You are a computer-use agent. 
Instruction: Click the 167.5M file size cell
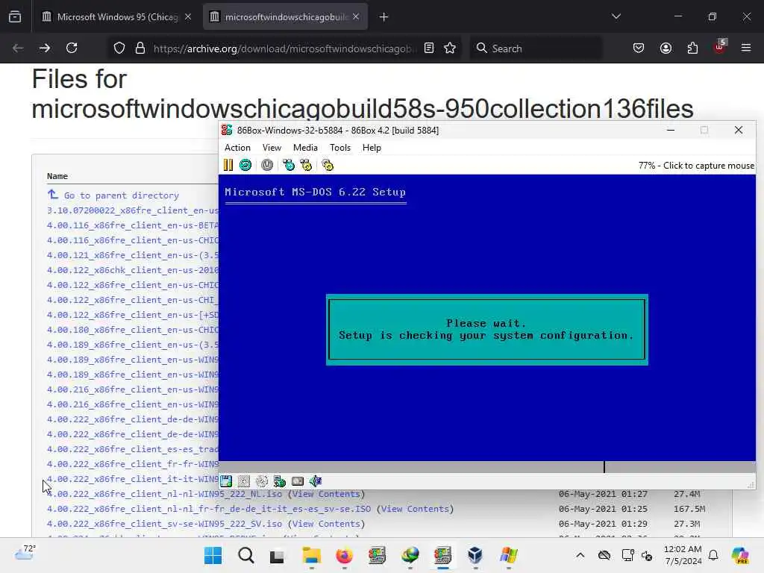pos(689,509)
